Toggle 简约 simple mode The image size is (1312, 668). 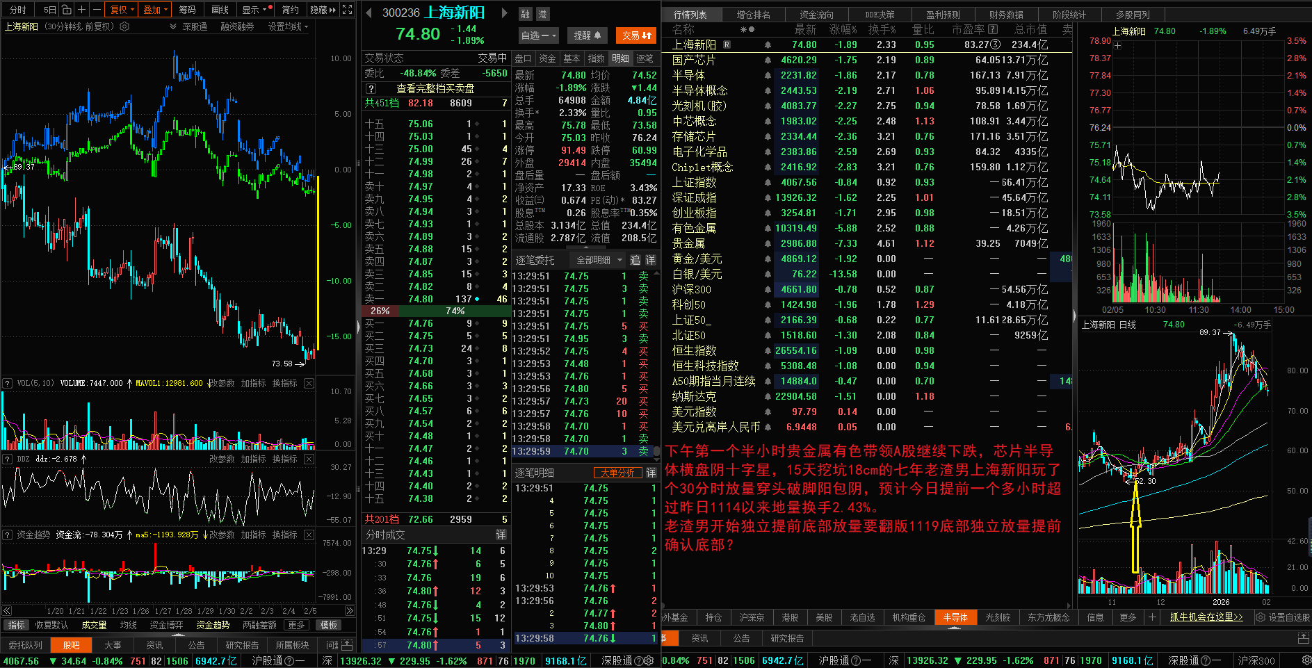(290, 10)
